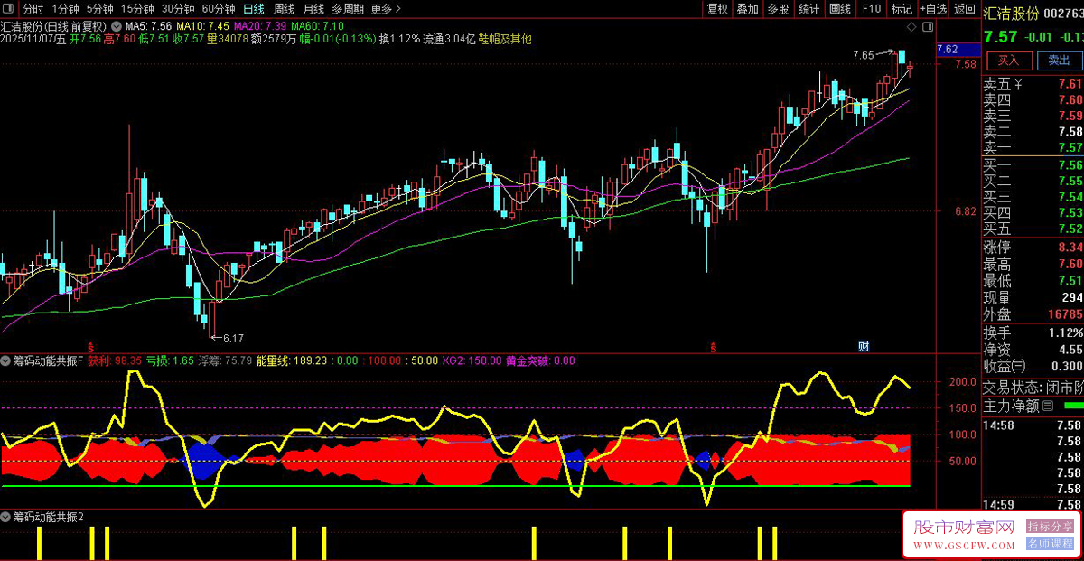The width and height of the screenshot is (1084, 561).
Task: Click the 买一 bid price 7.56
Action: click(1070, 165)
